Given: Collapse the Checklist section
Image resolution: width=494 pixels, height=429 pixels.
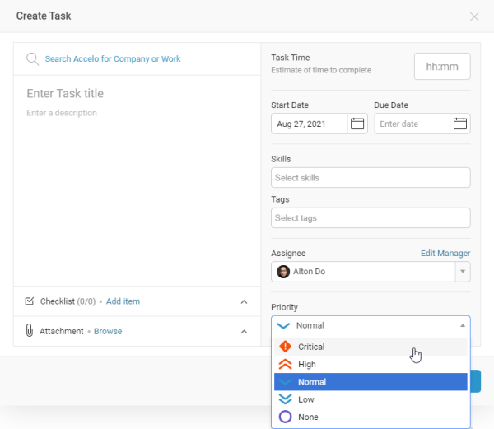Looking at the screenshot, I should coord(244,302).
